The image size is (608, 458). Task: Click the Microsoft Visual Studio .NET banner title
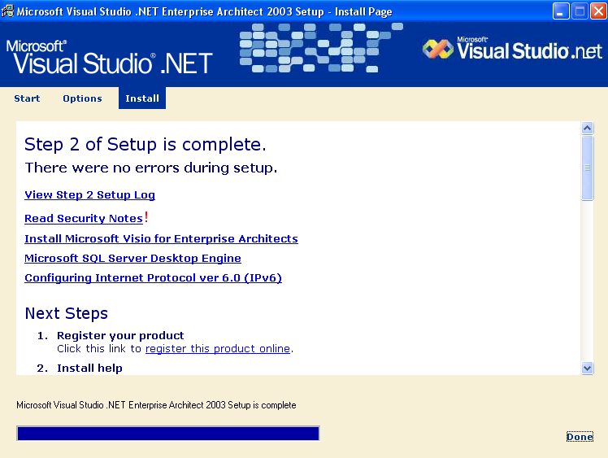point(110,57)
